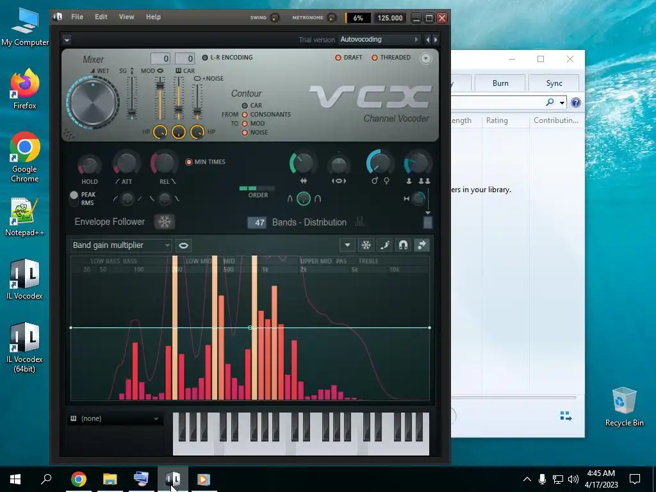Click the lips icon beside Band gain multiplier
Image resolution: width=656 pixels, height=492 pixels.
tap(183, 245)
